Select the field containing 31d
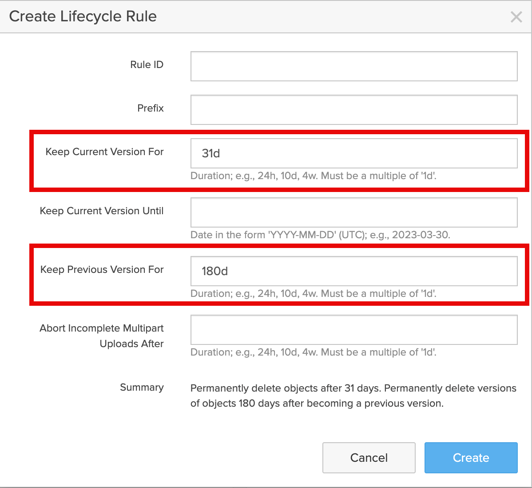Image resolution: width=532 pixels, height=488 pixels. tap(353, 153)
